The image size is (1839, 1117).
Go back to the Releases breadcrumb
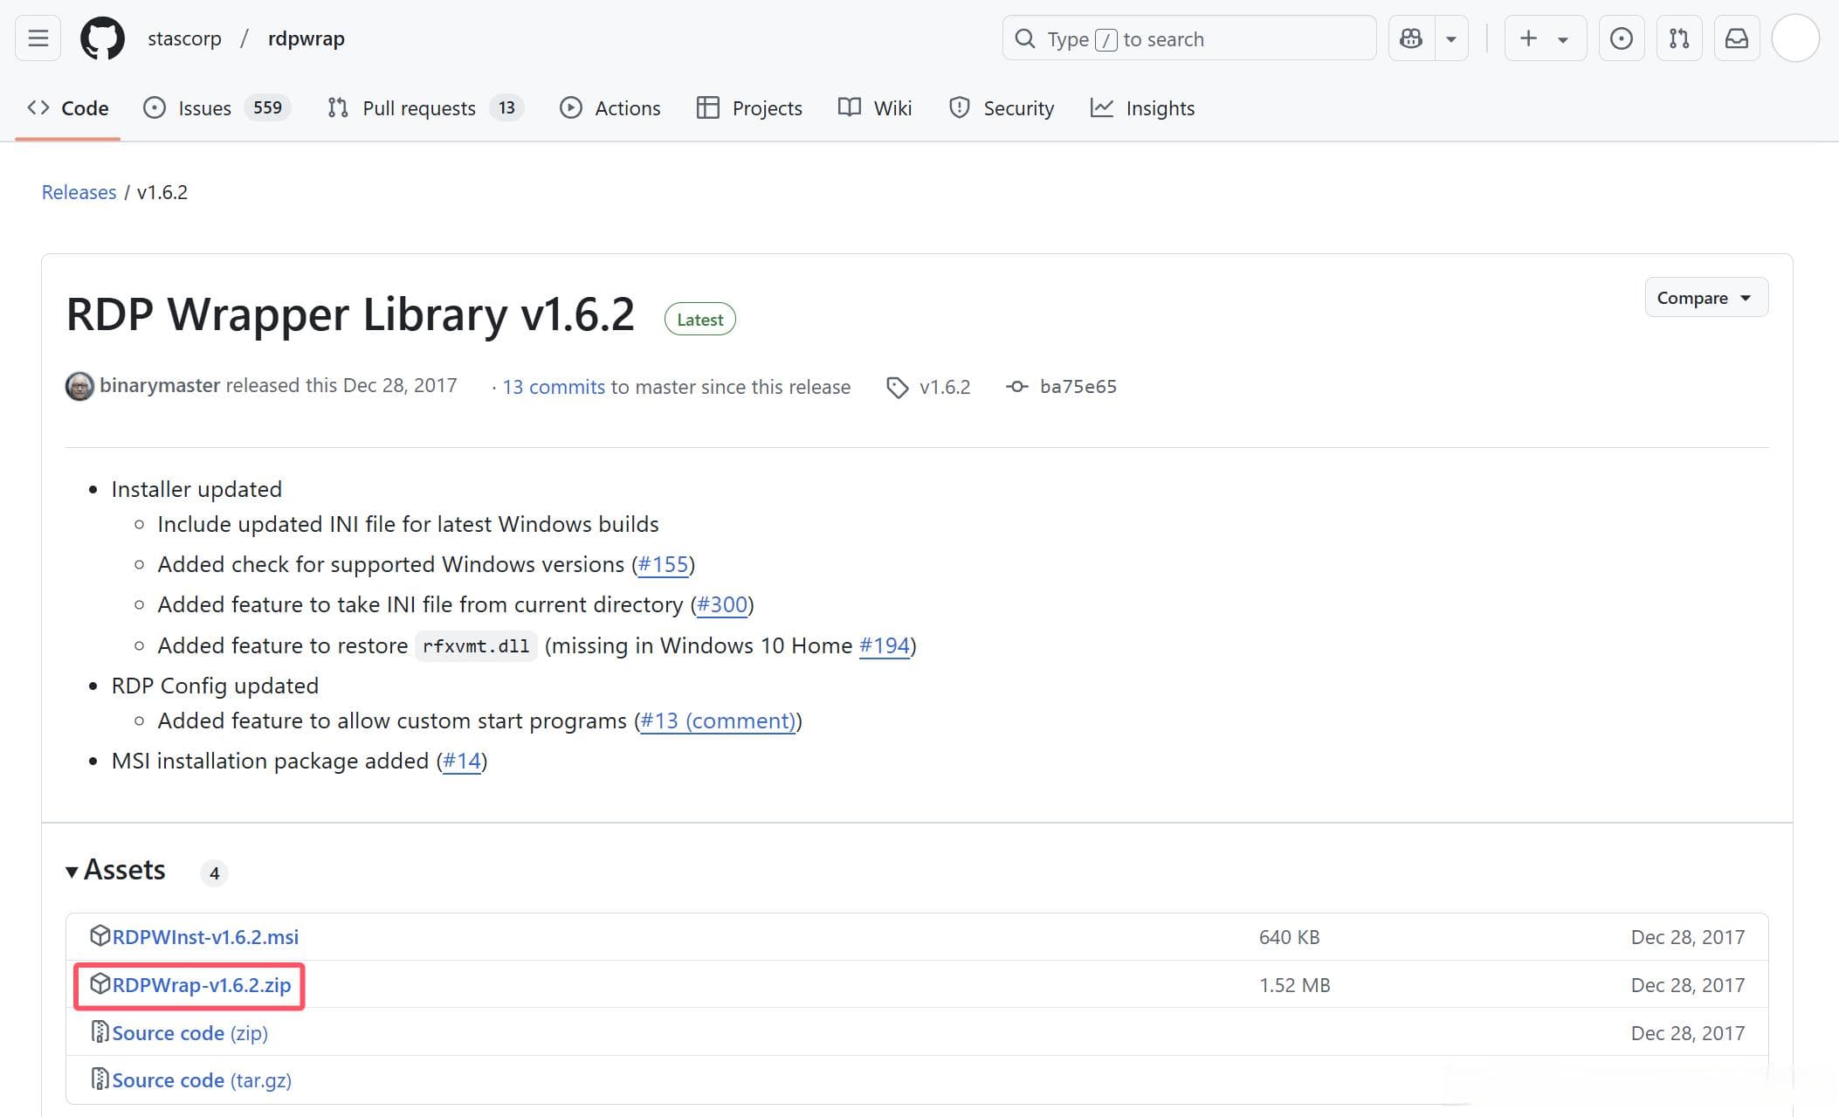[x=79, y=192]
